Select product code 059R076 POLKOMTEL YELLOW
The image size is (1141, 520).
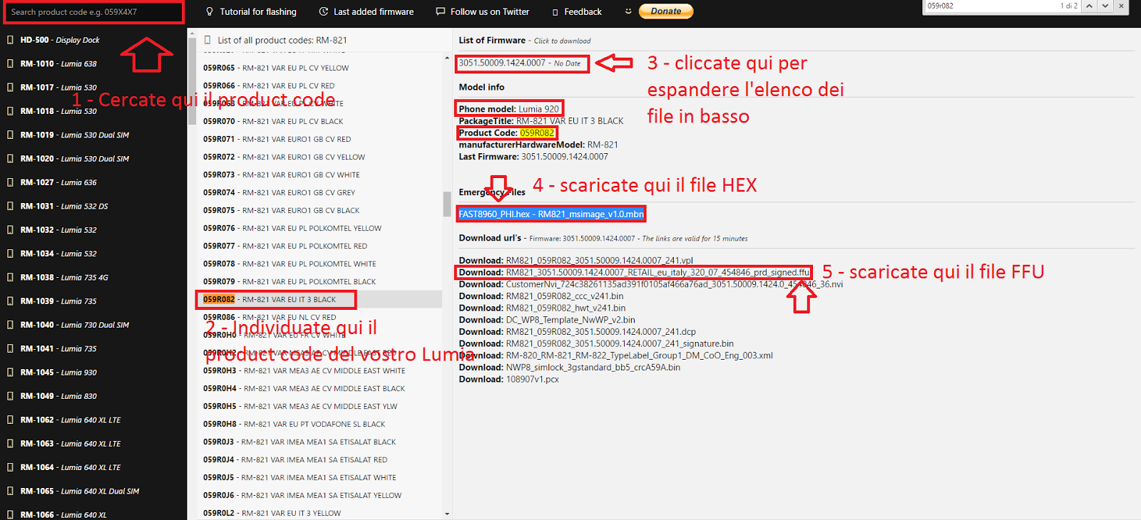click(292, 228)
